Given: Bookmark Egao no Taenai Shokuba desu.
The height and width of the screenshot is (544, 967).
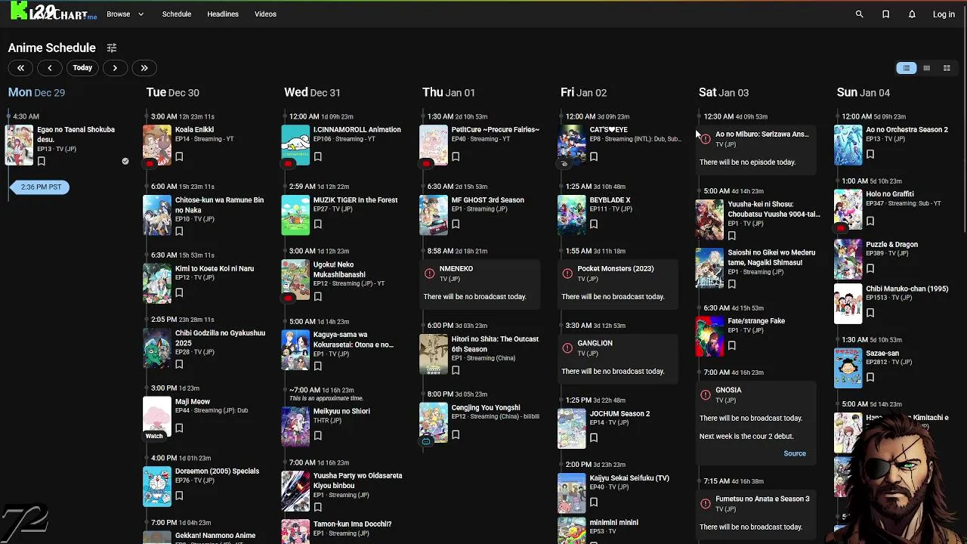Looking at the screenshot, I should [x=42, y=161].
